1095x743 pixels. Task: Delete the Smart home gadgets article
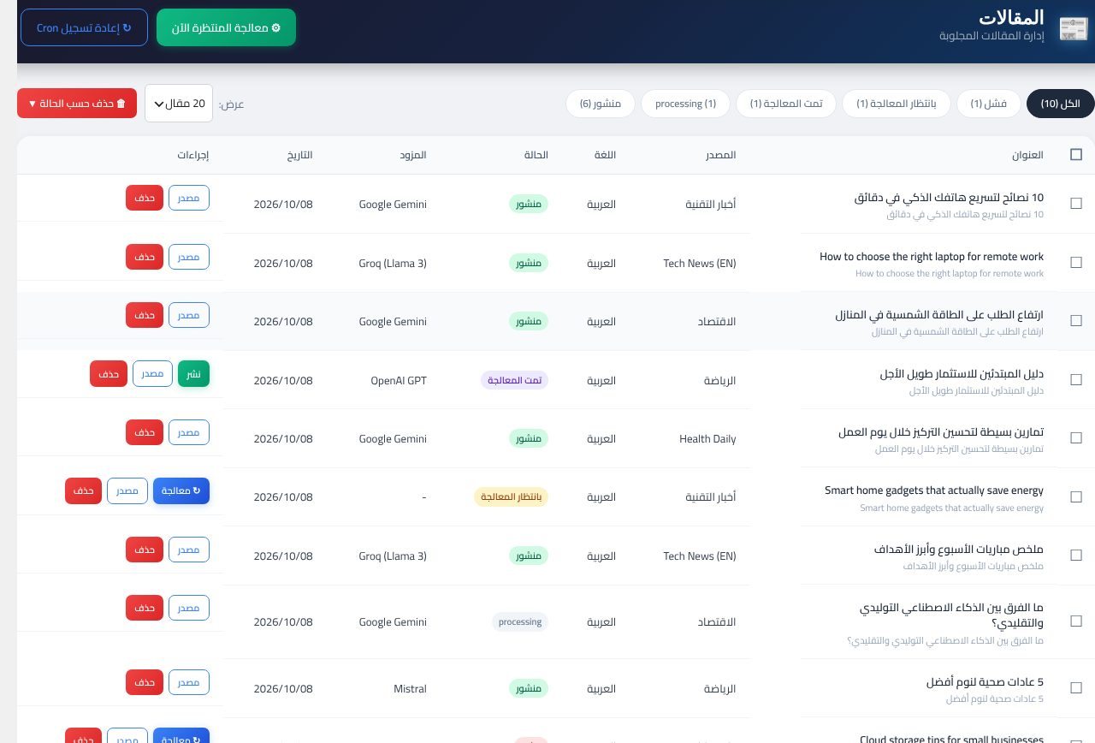pos(83,490)
